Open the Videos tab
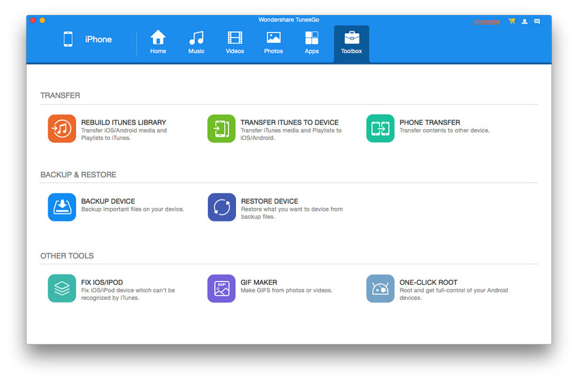 click(x=235, y=42)
